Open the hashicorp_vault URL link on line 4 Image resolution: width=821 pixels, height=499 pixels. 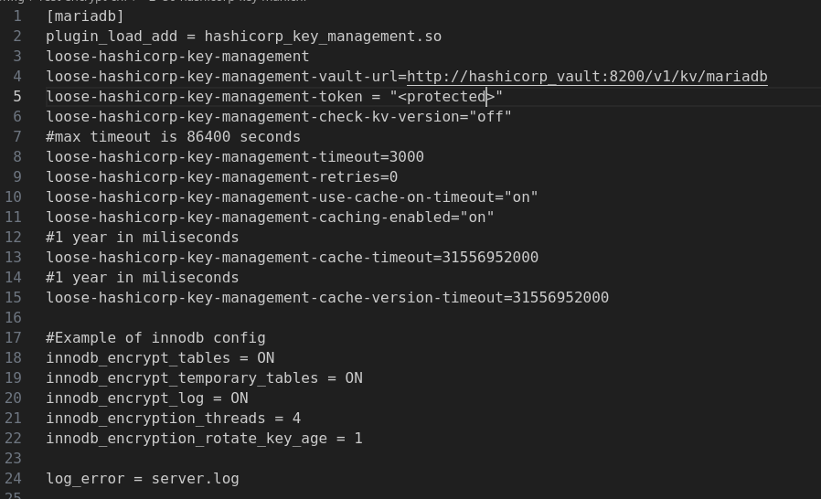(587, 77)
